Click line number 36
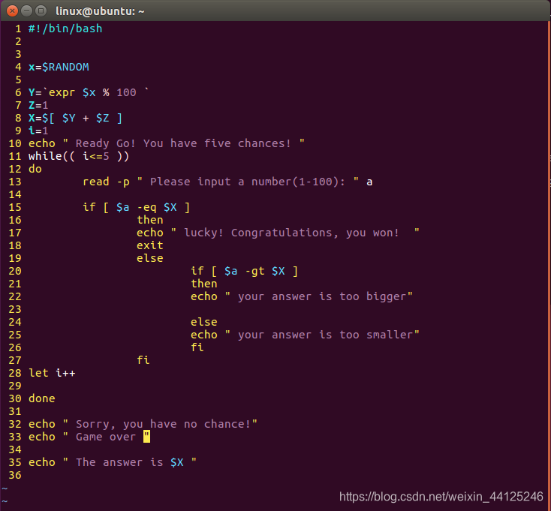Viewport: 551px width, 511px height. [15, 475]
